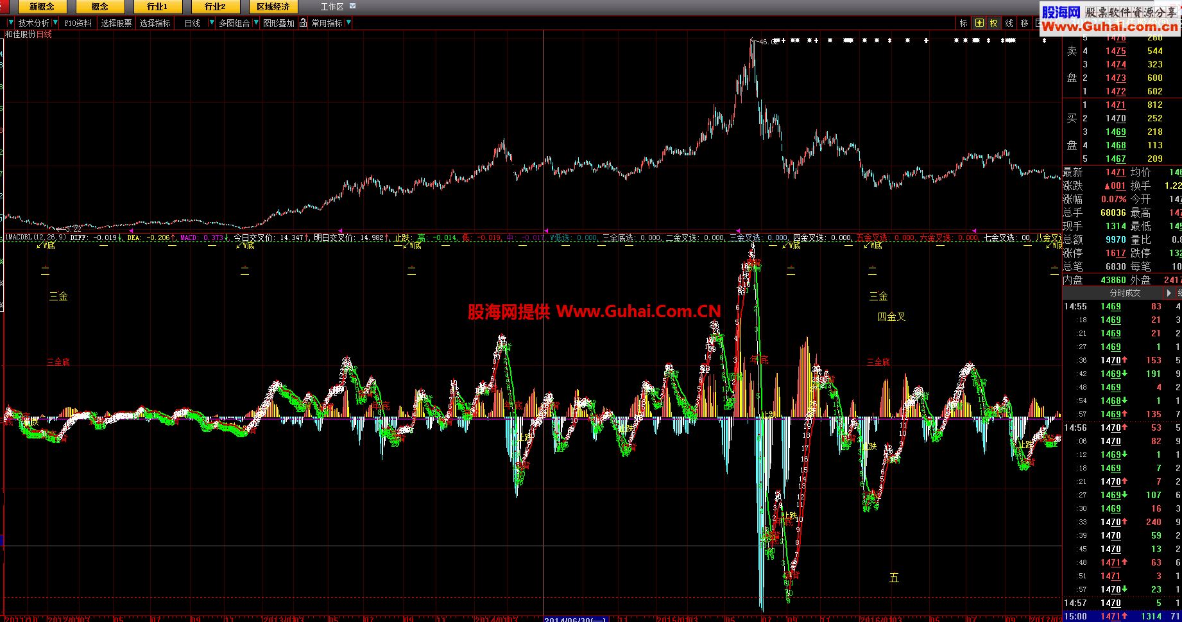Expand the 多图组合 dropdown arrow
Viewport: 1182px width, 622px height.
pos(256,23)
